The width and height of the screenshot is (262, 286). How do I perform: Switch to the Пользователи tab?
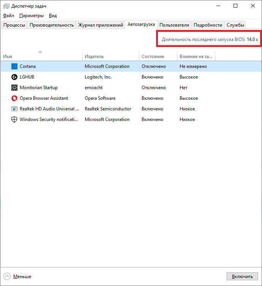174,25
